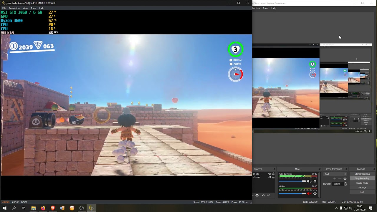The image size is (377, 212).
Task: Click OBS Exit button
Action: [362, 192]
